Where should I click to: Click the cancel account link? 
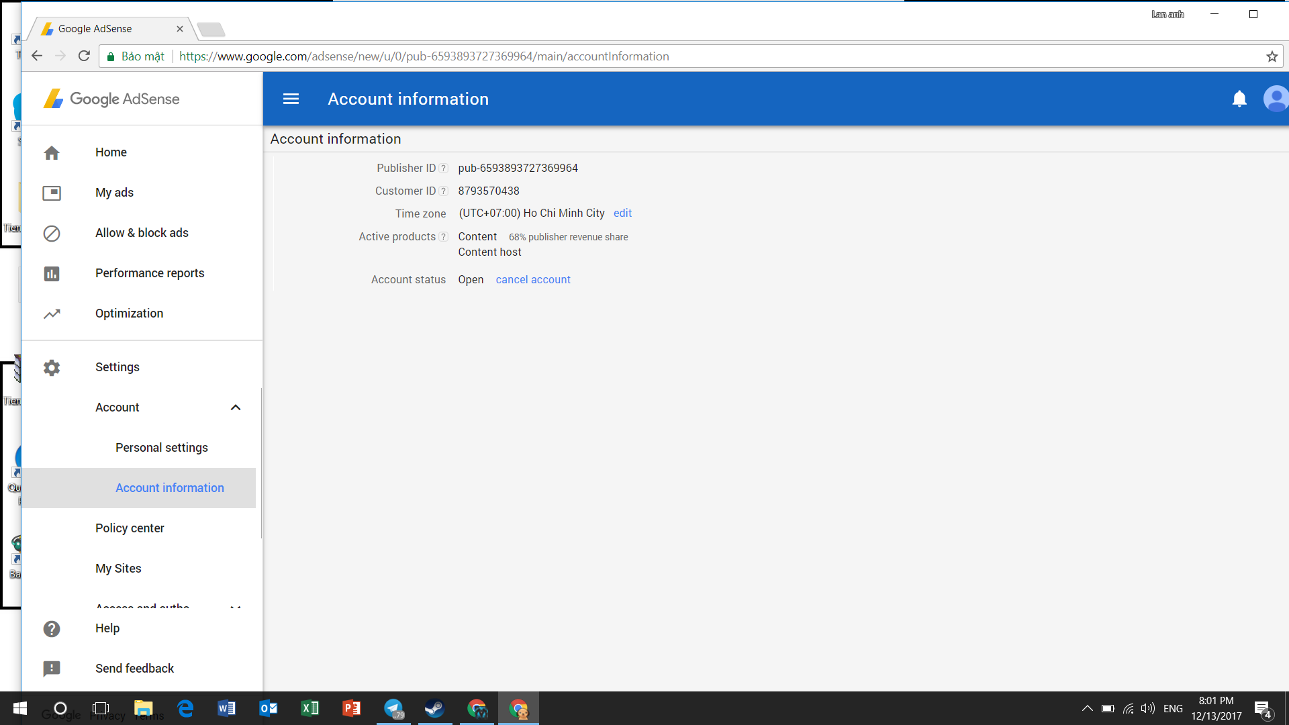coord(533,280)
